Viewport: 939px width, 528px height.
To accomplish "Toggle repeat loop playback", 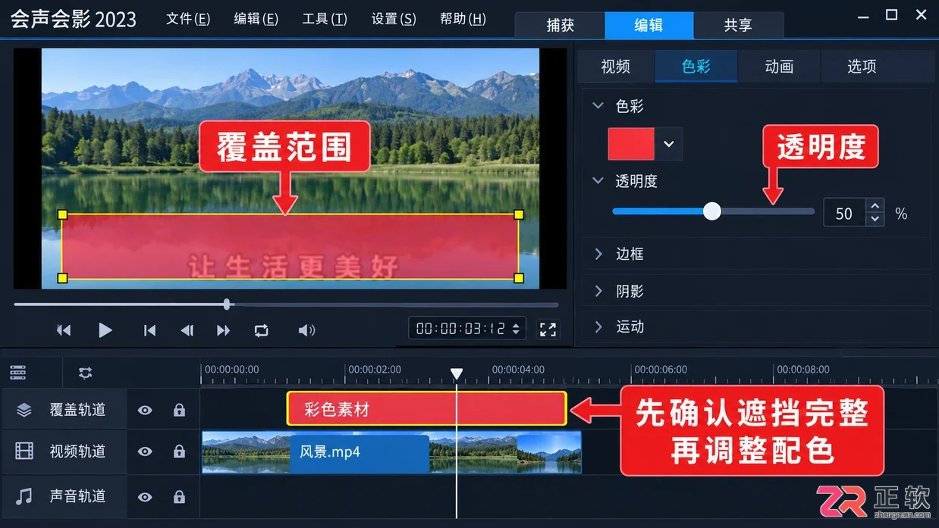I will (x=261, y=330).
